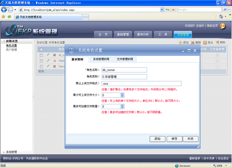Viewport: 232px width, 168px height.
Task: Click the favorites star icon
Action: (x=3, y=16)
